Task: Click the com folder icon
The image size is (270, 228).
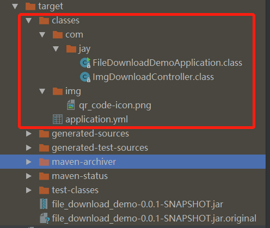Action: click(58, 35)
